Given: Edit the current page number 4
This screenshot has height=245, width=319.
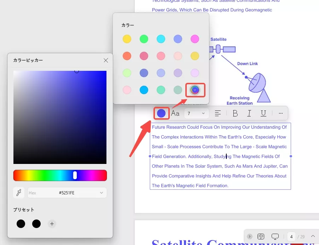Looking at the screenshot, I should 291,237.
